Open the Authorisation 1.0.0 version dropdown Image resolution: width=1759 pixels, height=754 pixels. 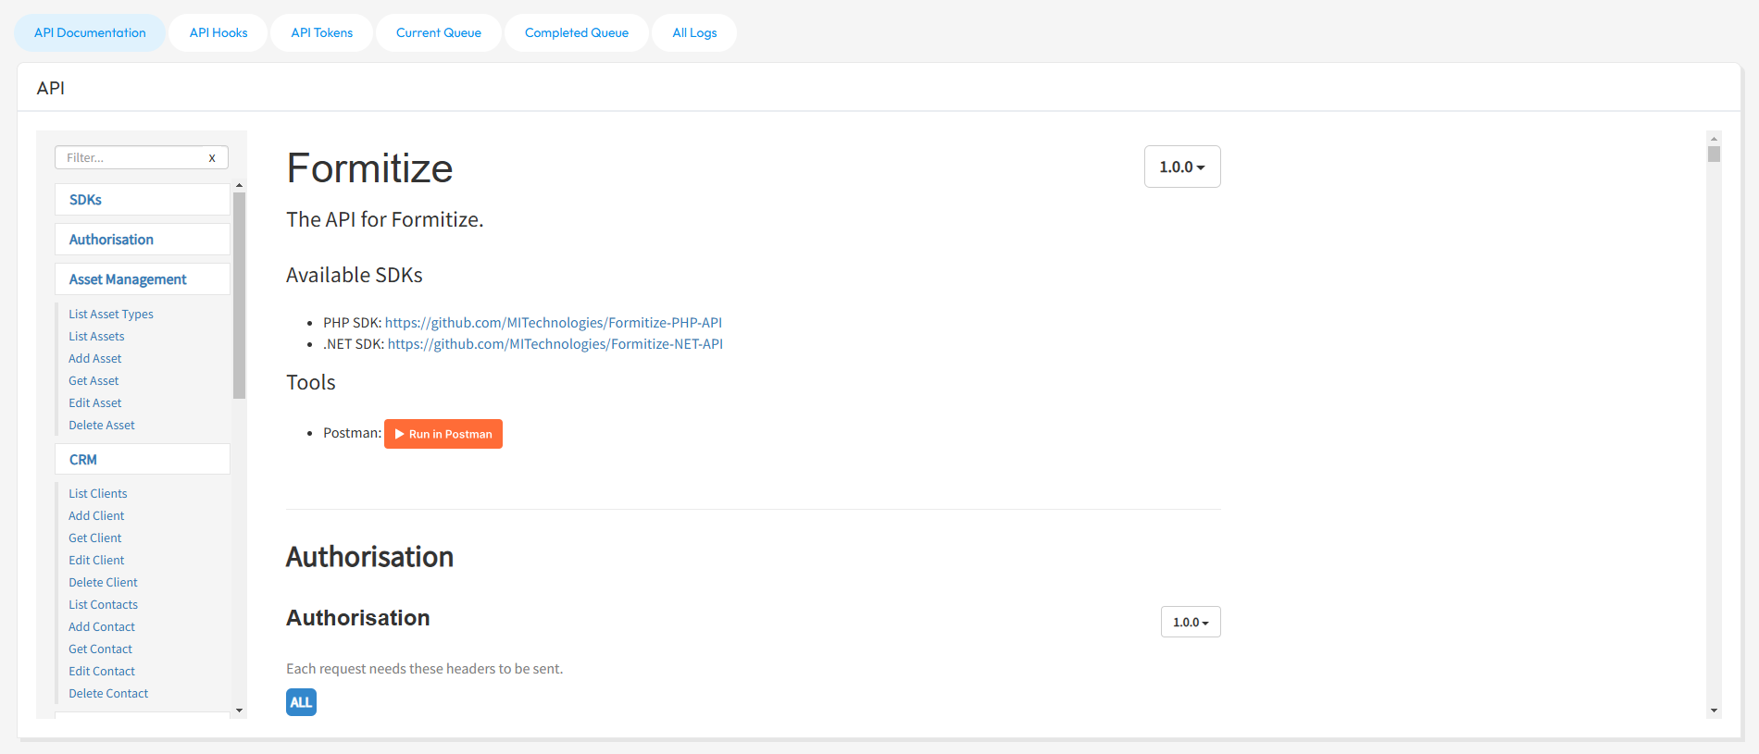(1191, 622)
